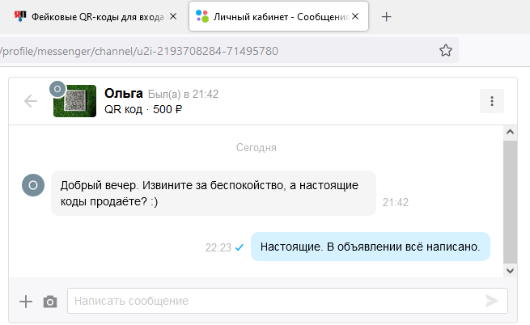Click Ольга's name in the chat header
Image resolution: width=530 pixels, height=325 pixels.
[123, 93]
